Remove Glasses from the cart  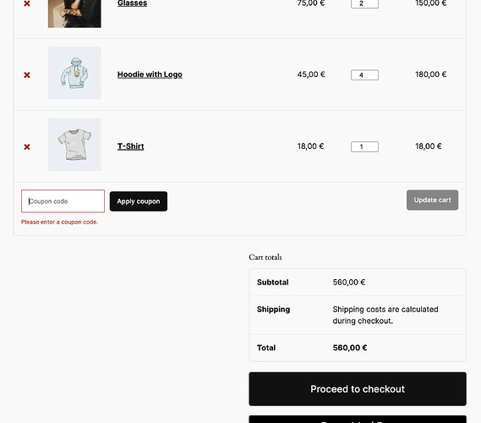click(x=27, y=3)
